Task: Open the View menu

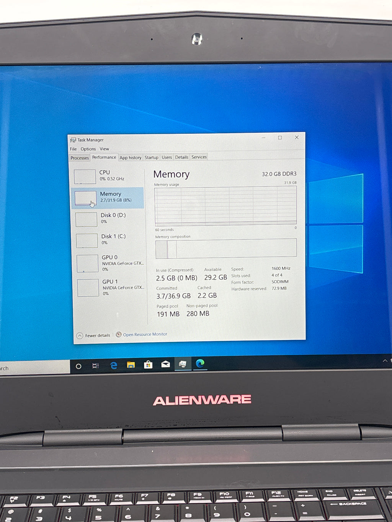Action: tap(105, 149)
